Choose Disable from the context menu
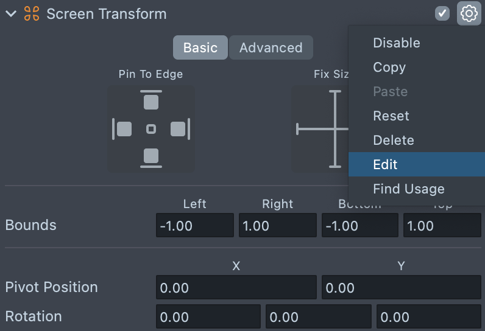Viewport: 485px width, 331px height. (397, 43)
